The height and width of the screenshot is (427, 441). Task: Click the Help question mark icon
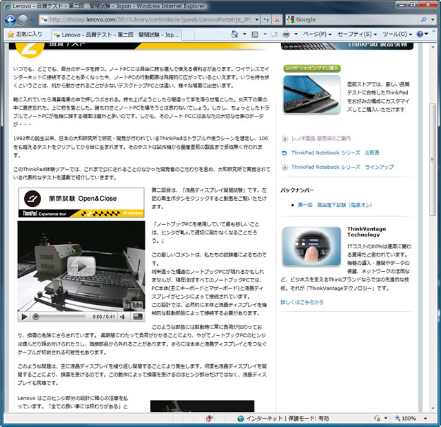point(420,34)
